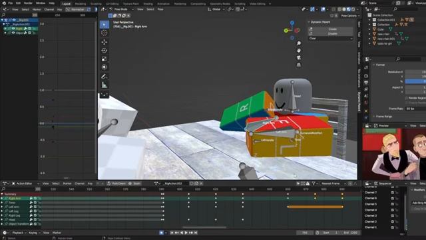Click the viewport pan hand icon
The image size is (426, 240).
(299, 51)
